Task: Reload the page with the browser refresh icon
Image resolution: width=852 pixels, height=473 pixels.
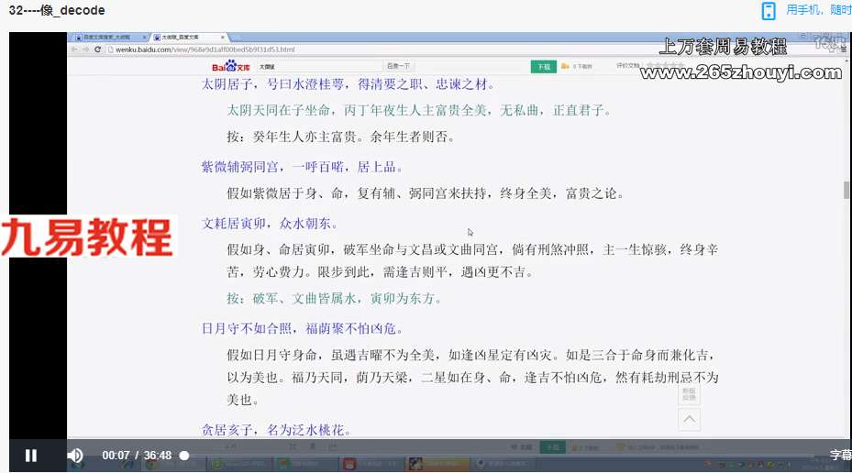Action: click(x=98, y=49)
